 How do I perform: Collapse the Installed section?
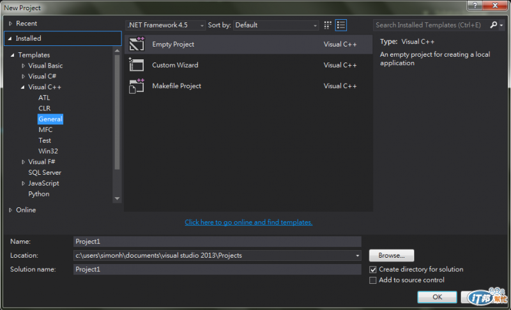(x=10, y=38)
